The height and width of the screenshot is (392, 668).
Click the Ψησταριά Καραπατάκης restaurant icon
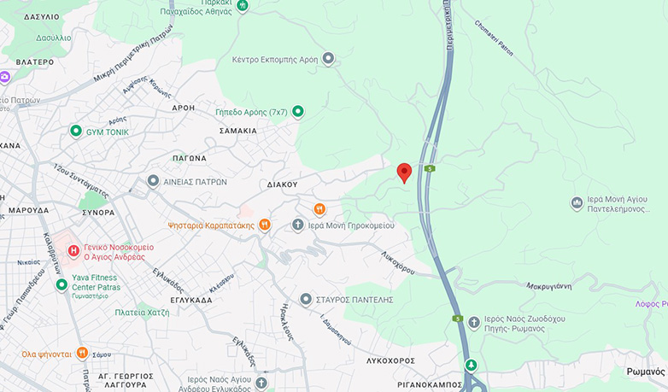point(265,225)
